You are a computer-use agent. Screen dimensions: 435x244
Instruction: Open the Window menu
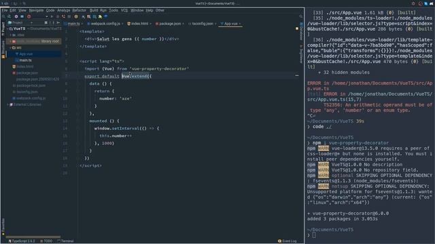(137, 10)
